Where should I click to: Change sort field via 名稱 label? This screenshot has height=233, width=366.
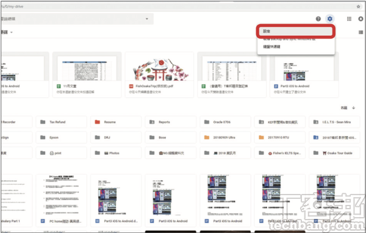pos(344,107)
